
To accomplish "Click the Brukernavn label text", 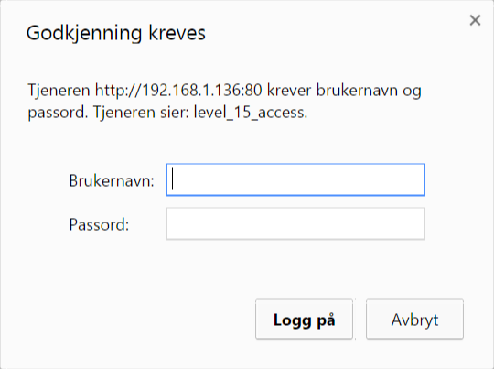I will click(x=112, y=181).
